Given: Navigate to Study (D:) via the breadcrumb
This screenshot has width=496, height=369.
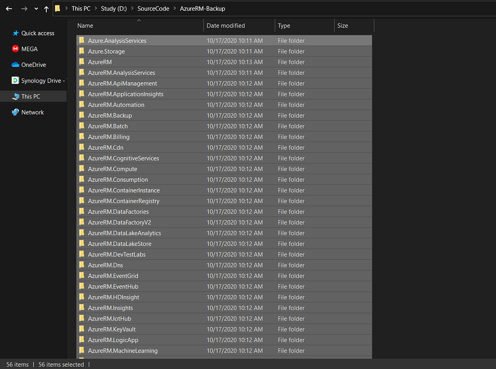Looking at the screenshot, I should [114, 8].
